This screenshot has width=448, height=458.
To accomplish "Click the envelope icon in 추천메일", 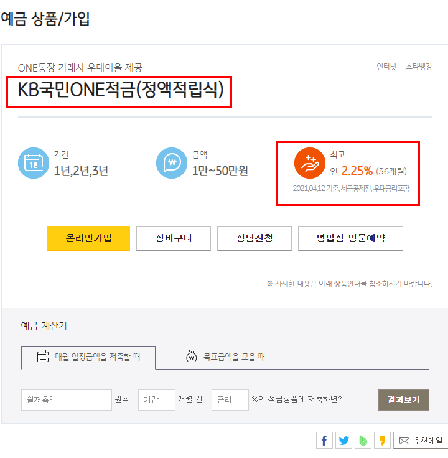I will coord(404,441).
